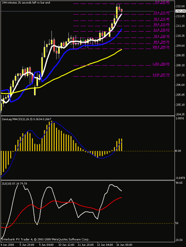Click the latest red candlestick near 212.24

[x=121, y=10]
